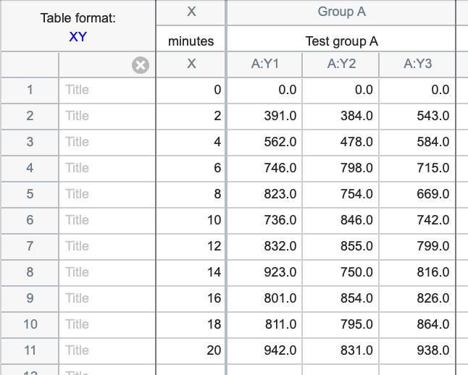Select the A:Y2 subcolumn header
This screenshot has height=375, width=468.
(x=341, y=64)
